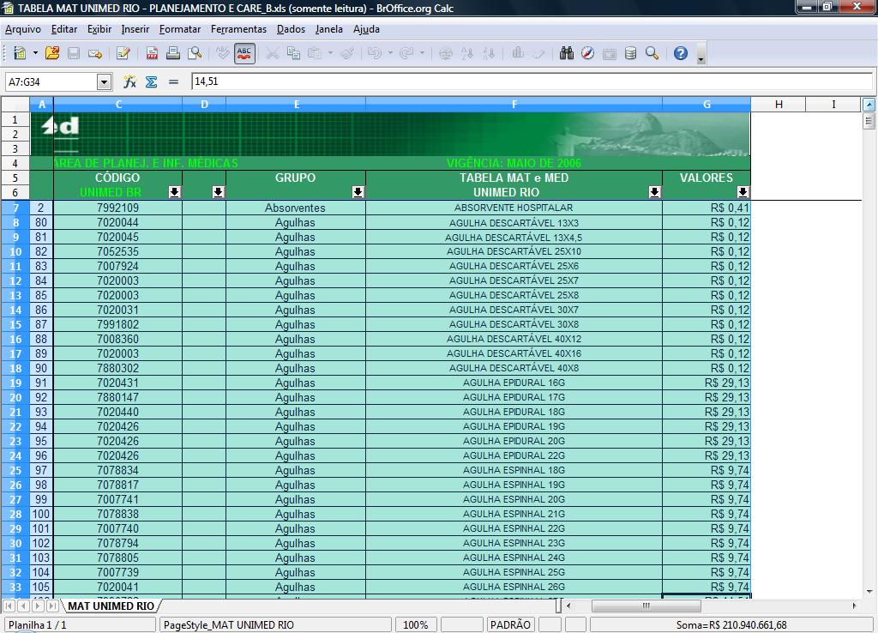Open the GRUPO filter dropdown
This screenshot has height=633, width=878.
coord(358,192)
